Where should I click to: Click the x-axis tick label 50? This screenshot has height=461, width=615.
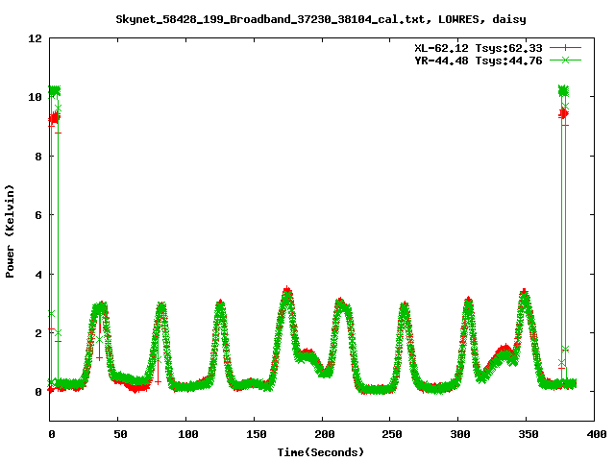point(120,434)
